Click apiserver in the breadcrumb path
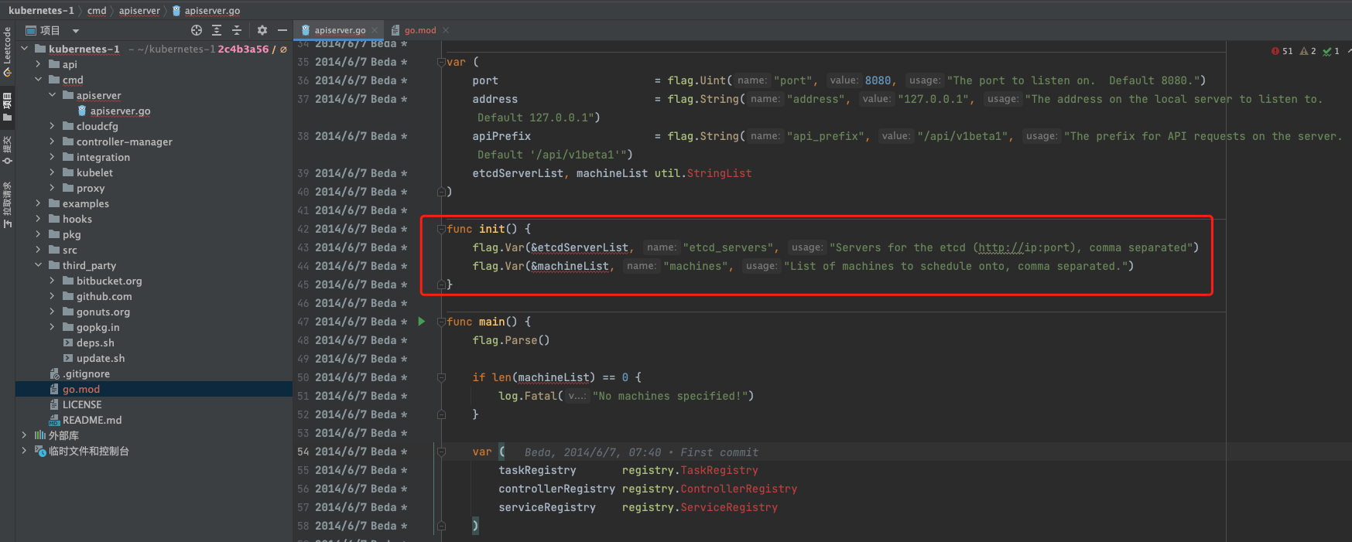Screen dimensions: 1352x542 [x=139, y=10]
